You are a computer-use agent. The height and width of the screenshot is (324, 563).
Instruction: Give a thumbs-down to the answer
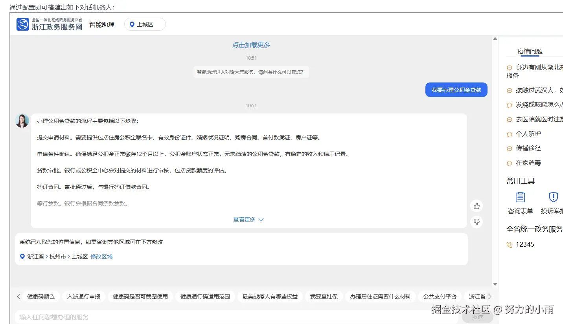(x=477, y=222)
